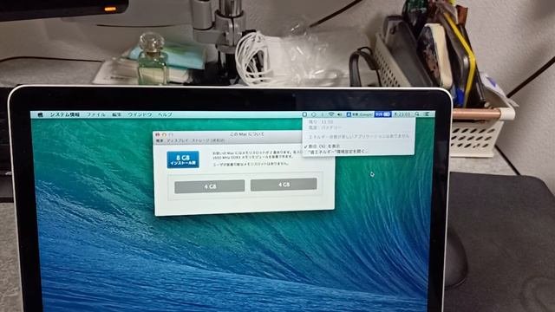Open the ヘルプ menu

[165, 114]
